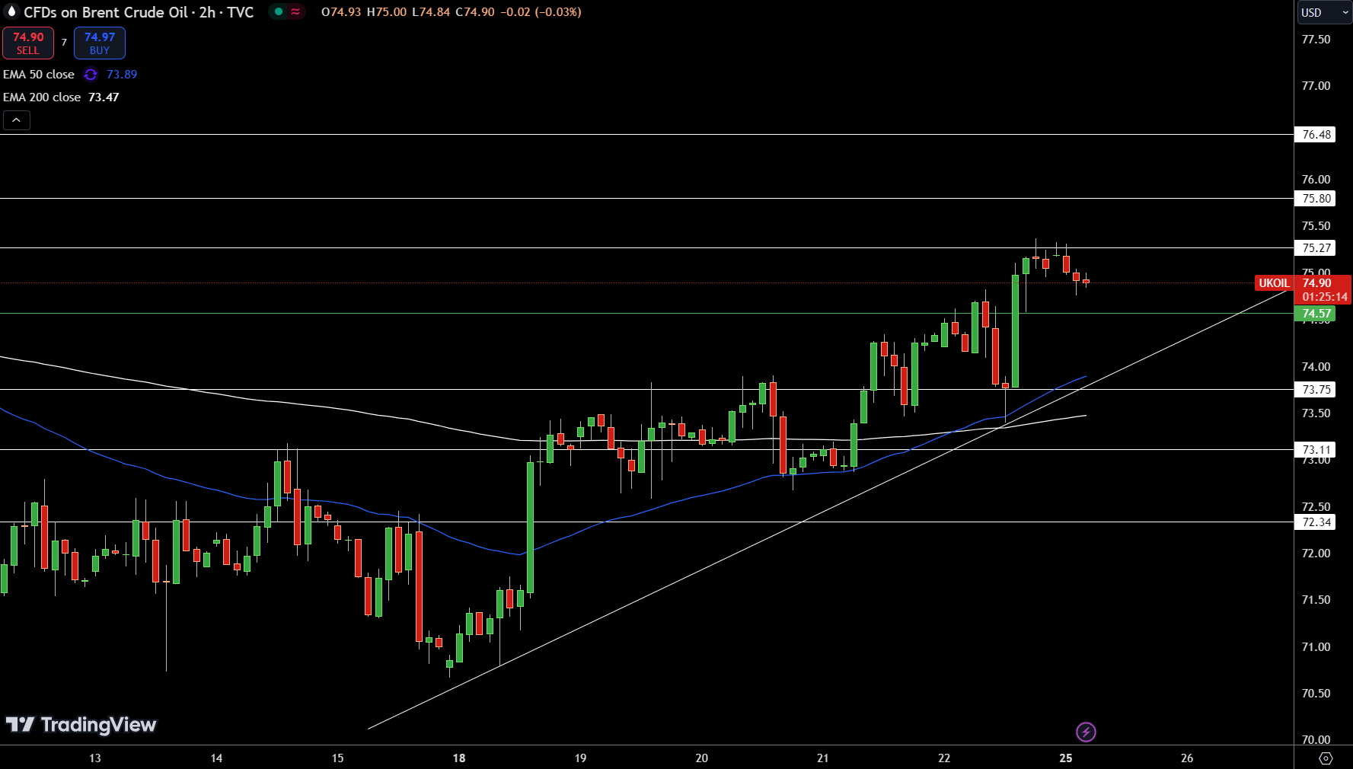Select the EMA 50 close indicator label

click(39, 75)
